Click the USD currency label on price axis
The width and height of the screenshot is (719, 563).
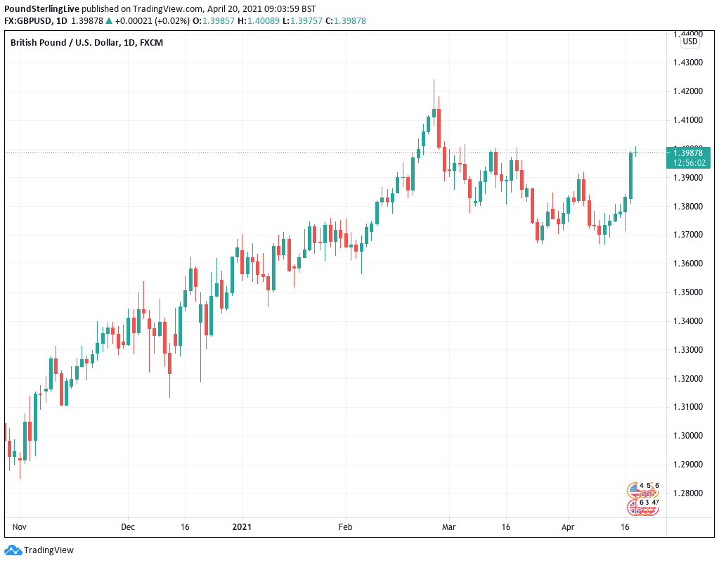coord(690,41)
